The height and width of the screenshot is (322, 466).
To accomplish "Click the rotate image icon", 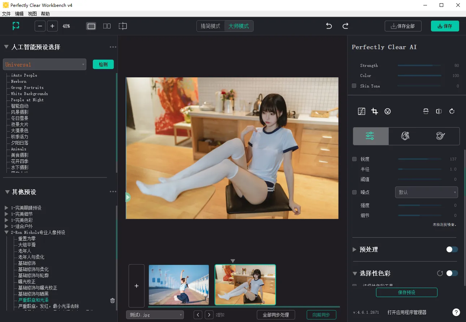I will [452, 111].
